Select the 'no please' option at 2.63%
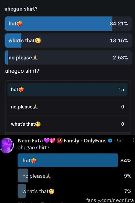 [68, 58]
